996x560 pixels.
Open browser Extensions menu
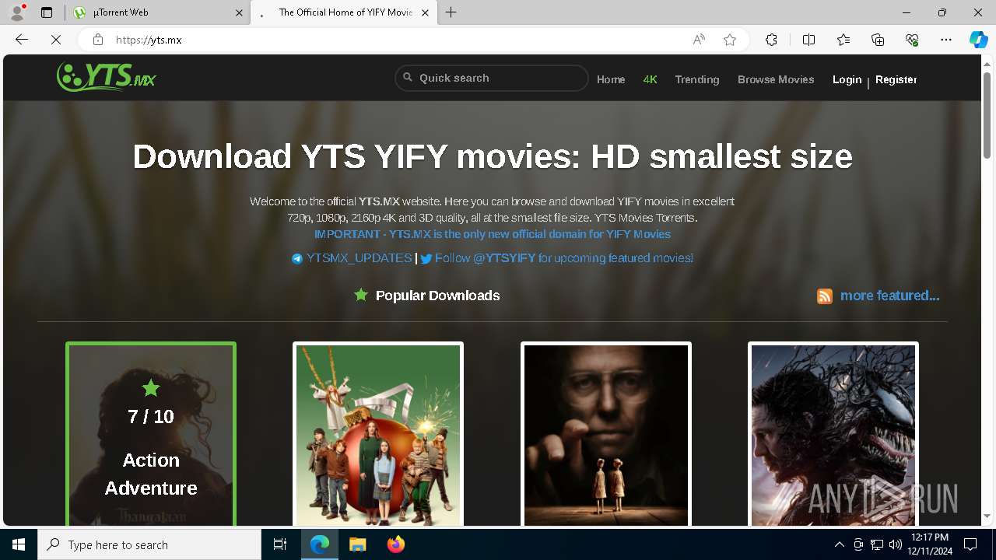(771, 40)
